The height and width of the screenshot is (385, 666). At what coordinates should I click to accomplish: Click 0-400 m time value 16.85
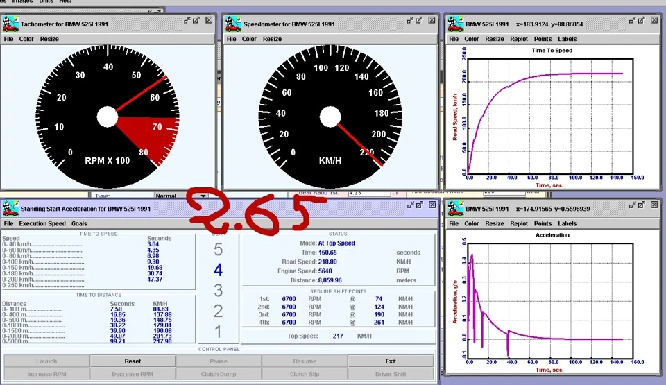coord(118,314)
